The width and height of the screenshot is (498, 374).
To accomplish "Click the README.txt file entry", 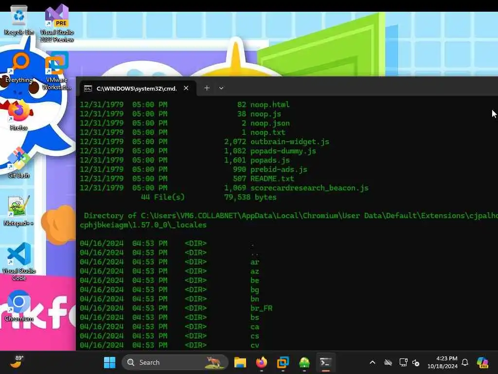I will pyautogui.click(x=272, y=178).
